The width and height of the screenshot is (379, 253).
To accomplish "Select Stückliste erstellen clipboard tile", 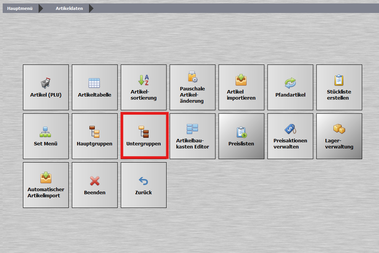I will point(339,87).
